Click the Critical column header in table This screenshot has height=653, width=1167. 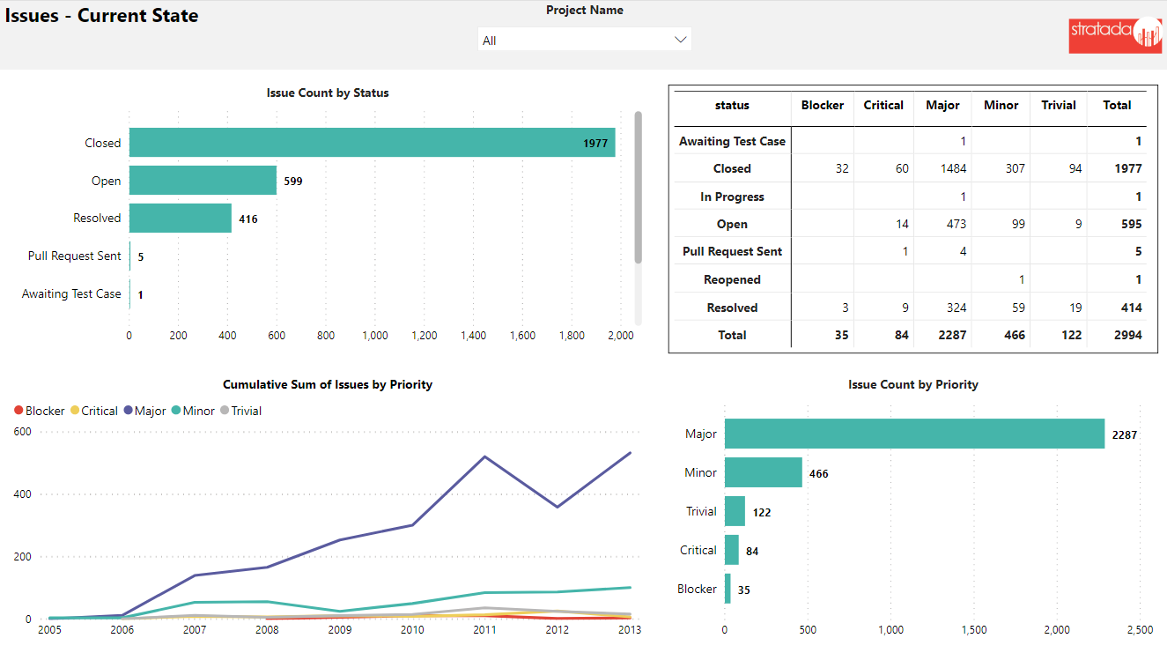click(883, 105)
